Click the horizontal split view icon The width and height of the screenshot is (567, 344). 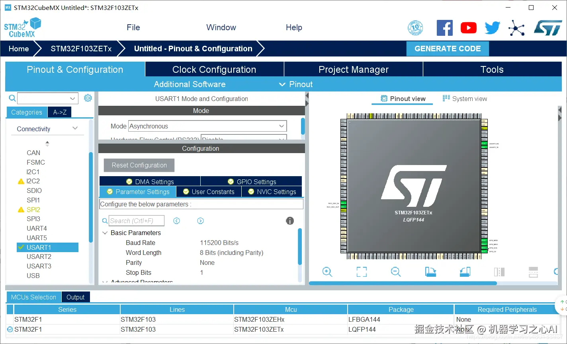point(533,272)
